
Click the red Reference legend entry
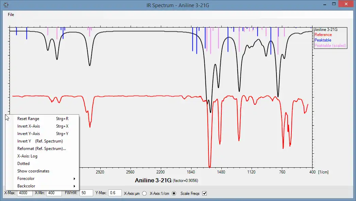click(323, 35)
